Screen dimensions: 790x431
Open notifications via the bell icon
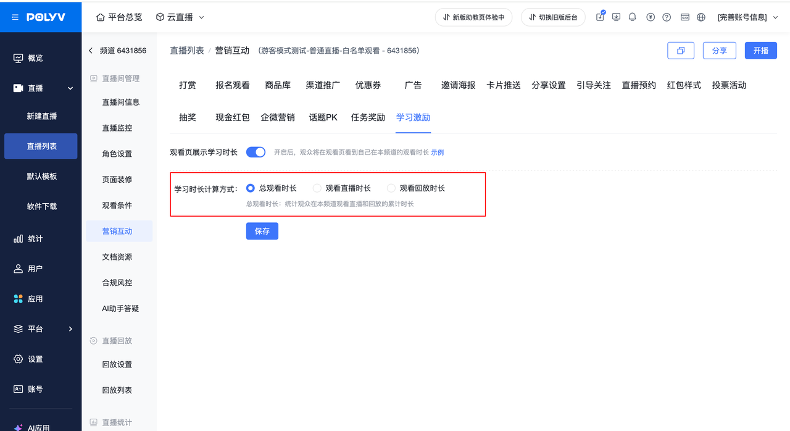tap(632, 17)
